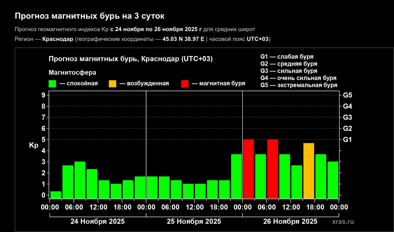
Task: Click the G1 label on right axis
Action: (347, 140)
